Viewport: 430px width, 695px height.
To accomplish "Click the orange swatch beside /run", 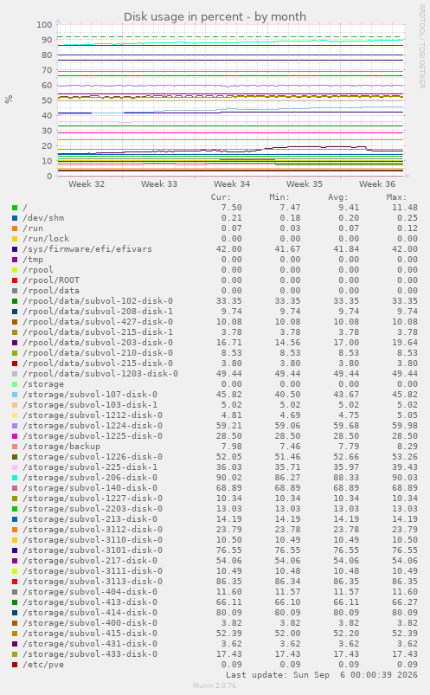I will click(x=15, y=228).
